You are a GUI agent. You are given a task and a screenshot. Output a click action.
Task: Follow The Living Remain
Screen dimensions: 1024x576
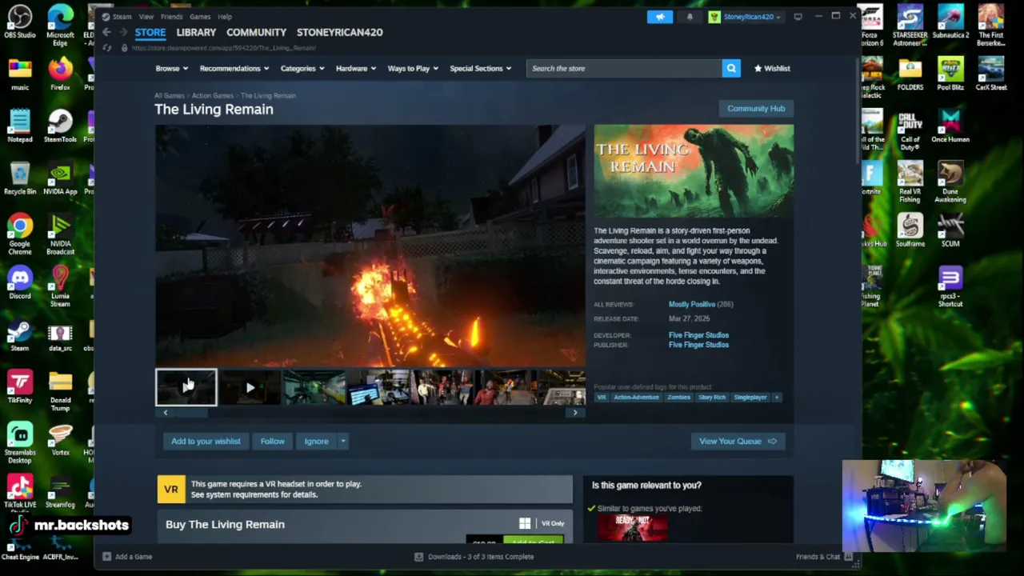[x=272, y=441]
